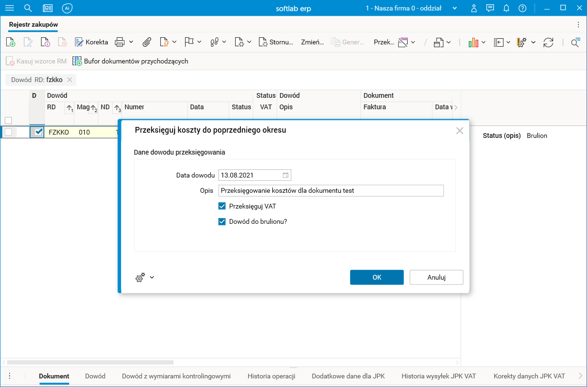Open the calendar picker for Data dowodu
Screen dimensions: 587x387
285,175
